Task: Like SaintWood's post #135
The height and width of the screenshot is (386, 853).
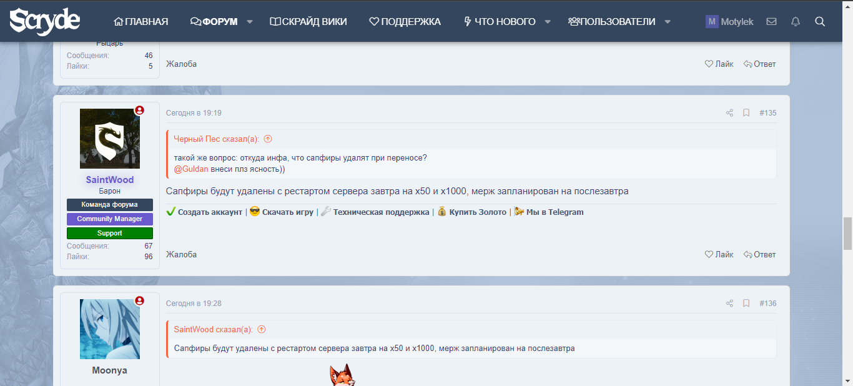Action: coord(719,255)
